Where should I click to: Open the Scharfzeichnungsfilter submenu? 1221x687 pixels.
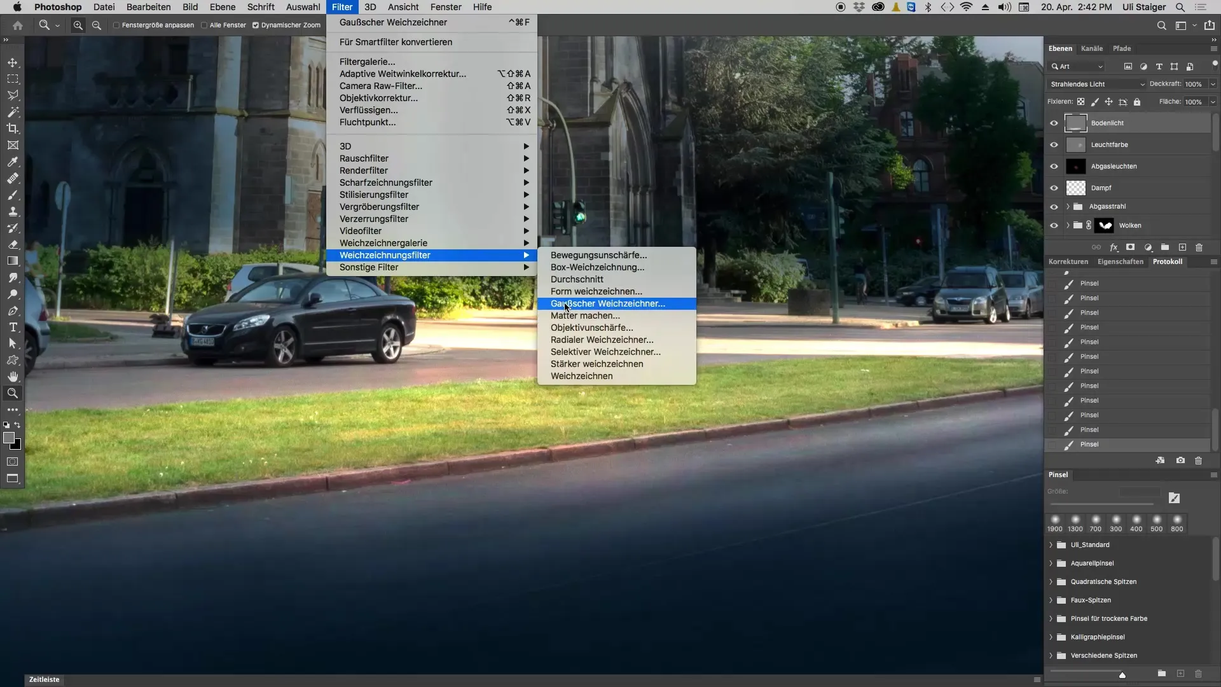pos(431,183)
